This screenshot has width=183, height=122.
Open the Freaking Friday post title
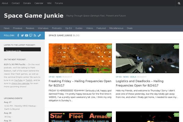(x=80, y=83)
